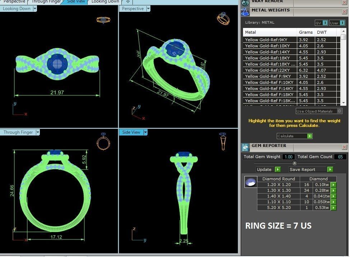Click the metal list scrollbar up arrow
350x257 pixels.
[x=344, y=31]
